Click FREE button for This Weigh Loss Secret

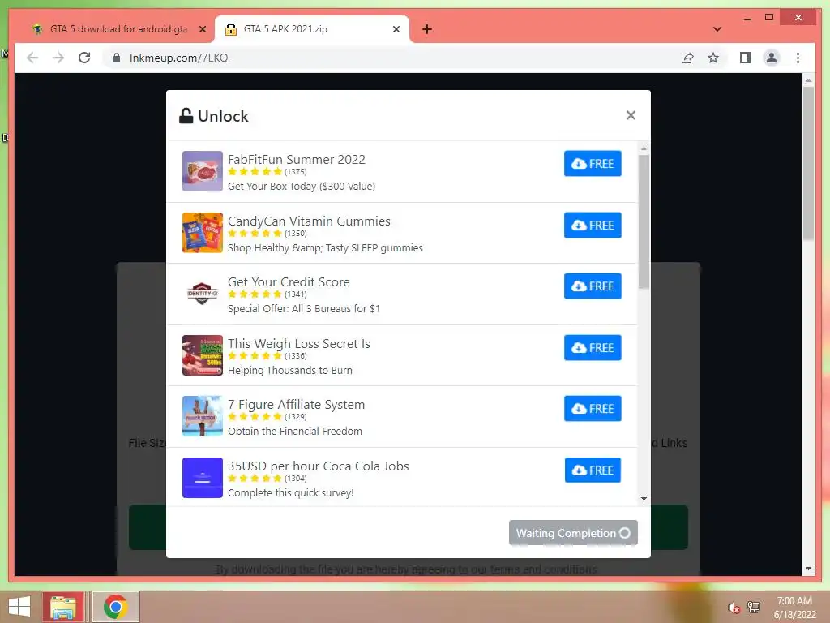(x=593, y=347)
